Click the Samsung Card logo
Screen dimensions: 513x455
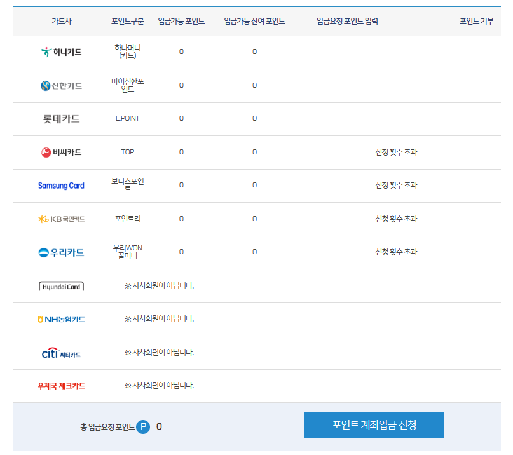click(x=61, y=186)
